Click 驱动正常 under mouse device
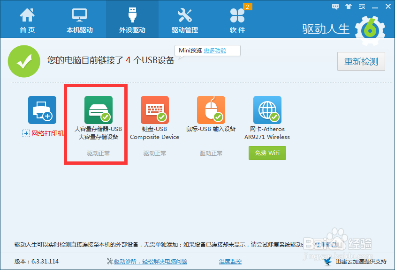This screenshot has width=395, height=270. (211, 153)
